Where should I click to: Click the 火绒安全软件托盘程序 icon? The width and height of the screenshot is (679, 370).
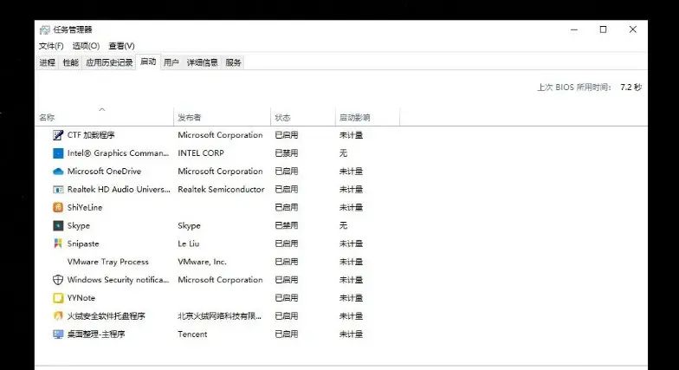57,316
